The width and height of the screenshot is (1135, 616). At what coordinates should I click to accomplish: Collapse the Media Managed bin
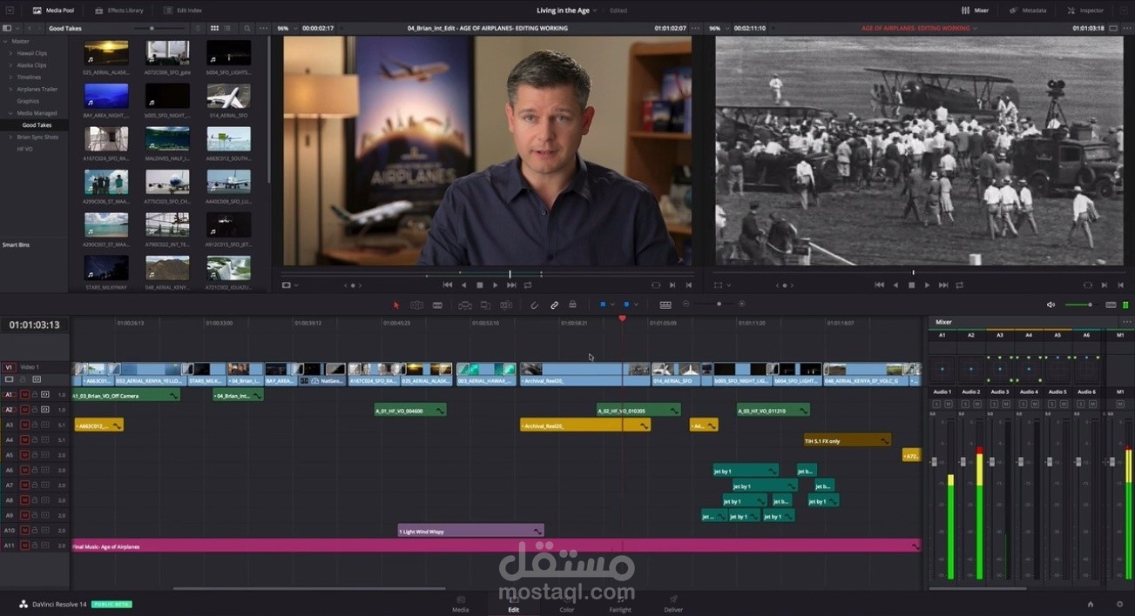click(x=10, y=113)
